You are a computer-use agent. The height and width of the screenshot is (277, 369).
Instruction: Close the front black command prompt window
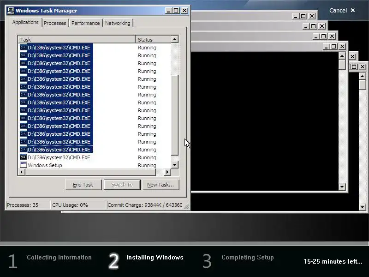(x=342, y=47)
